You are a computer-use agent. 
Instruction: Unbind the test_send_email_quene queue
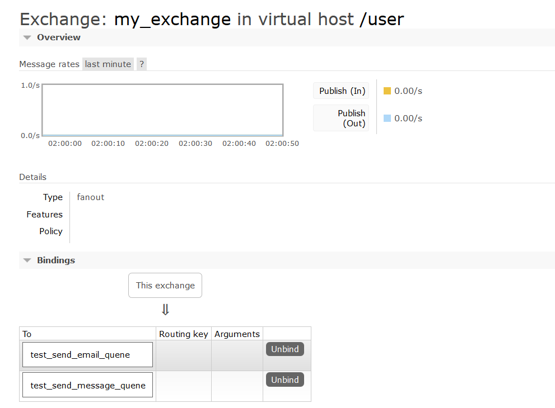pyautogui.click(x=285, y=349)
